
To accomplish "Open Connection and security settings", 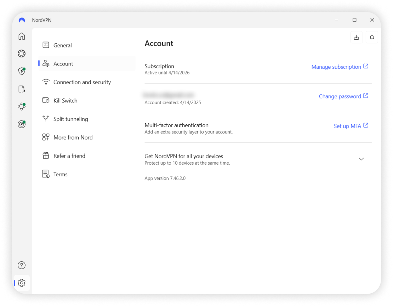I will [82, 82].
